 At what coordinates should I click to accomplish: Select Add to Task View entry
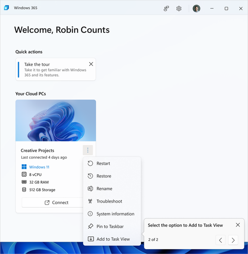tap(112, 239)
